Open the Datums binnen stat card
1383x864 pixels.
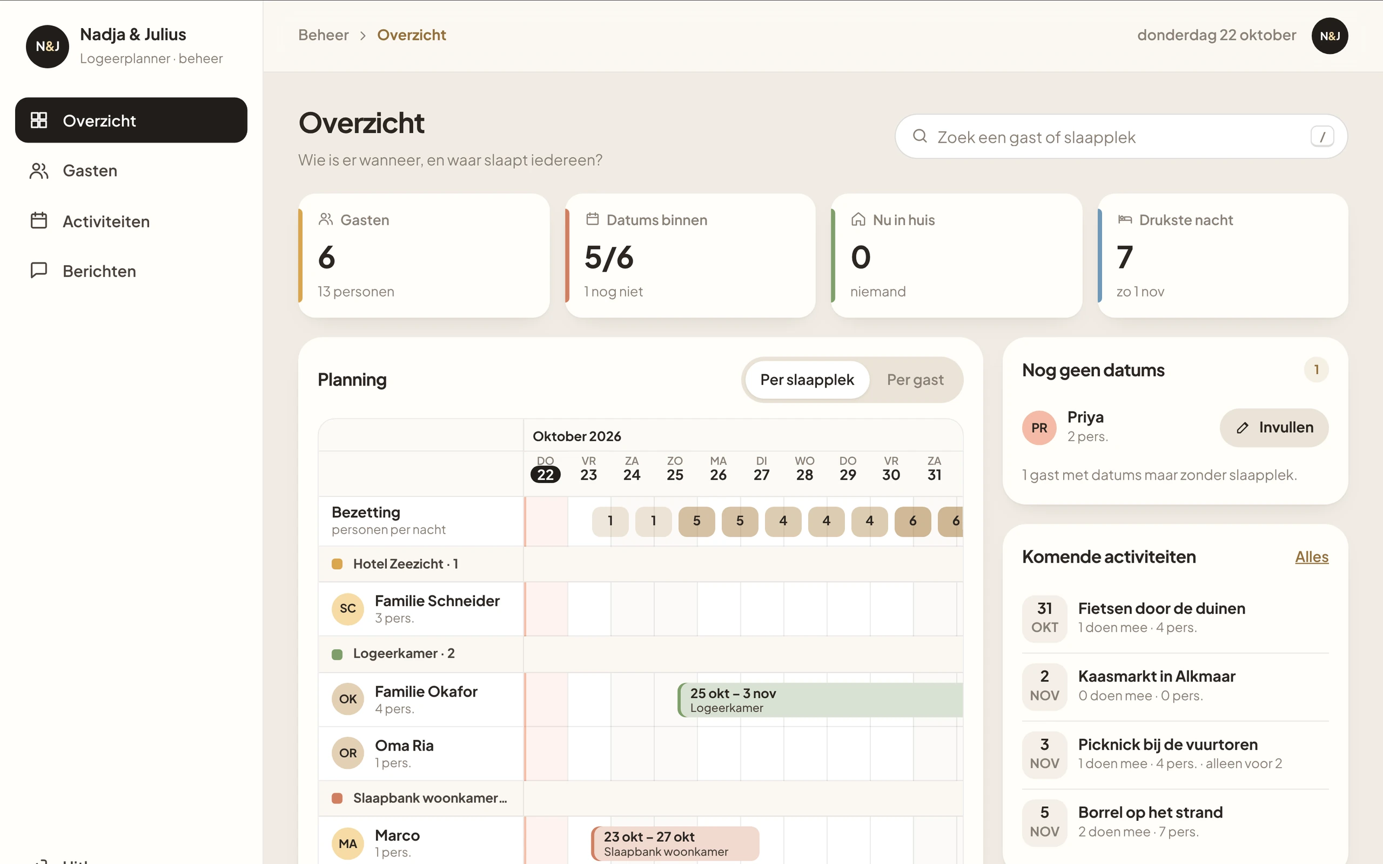[690, 255]
